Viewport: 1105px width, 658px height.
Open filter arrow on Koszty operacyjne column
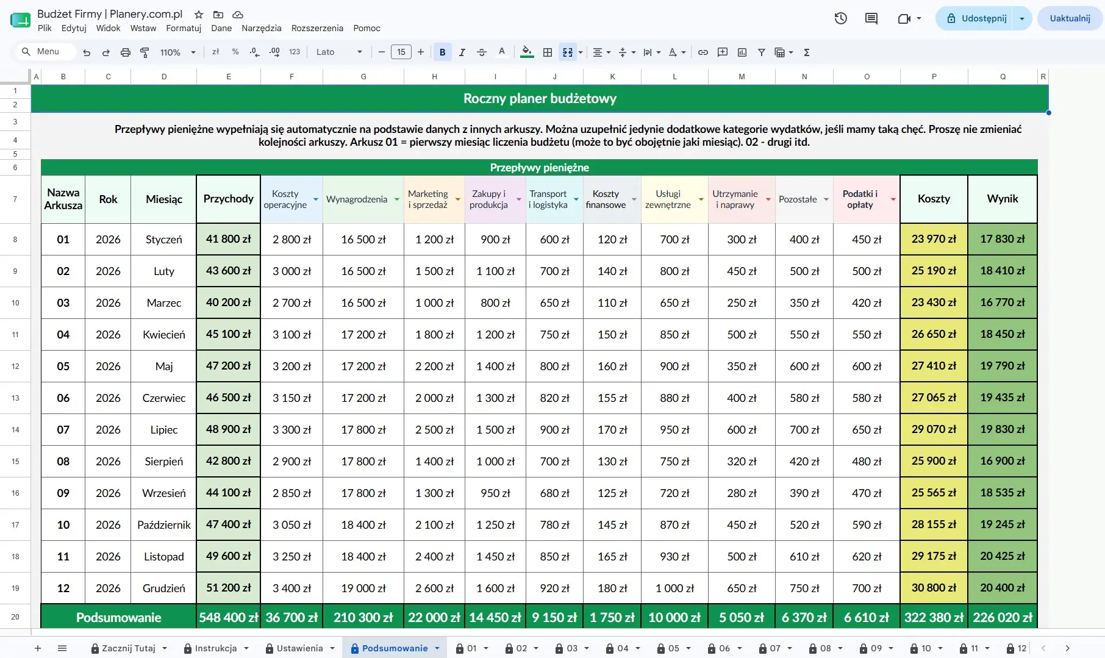click(316, 199)
